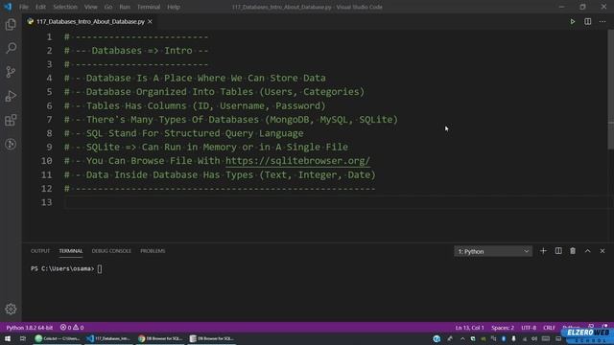
Task: Switch to the DEBUG CONSOLE tab
Action: tap(111, 251)
